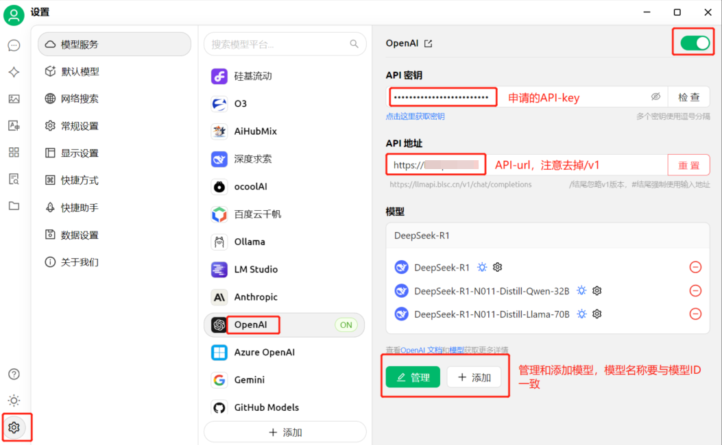Select 默认模型 settings section
The image size is (722, 445).
tap(115, 72)
